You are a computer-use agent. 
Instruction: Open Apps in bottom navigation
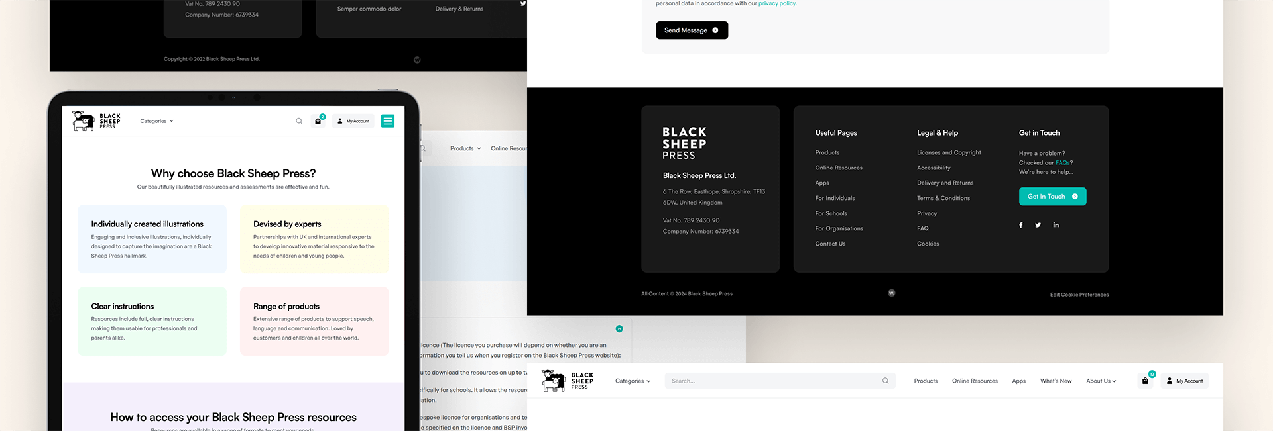pyautogui.click(x=1019, y=381)
